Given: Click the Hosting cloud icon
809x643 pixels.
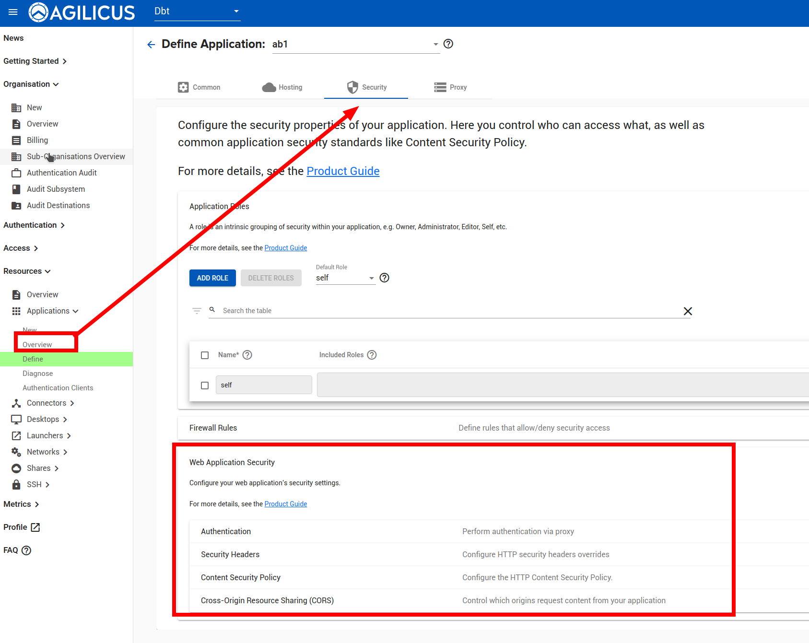Looking at the screenshot, I should pyautogui.click(x=269, y=87).
